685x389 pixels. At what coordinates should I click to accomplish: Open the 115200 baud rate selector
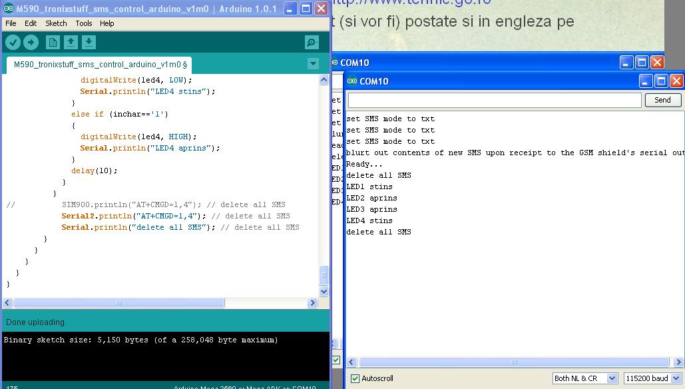pos(652,378)
